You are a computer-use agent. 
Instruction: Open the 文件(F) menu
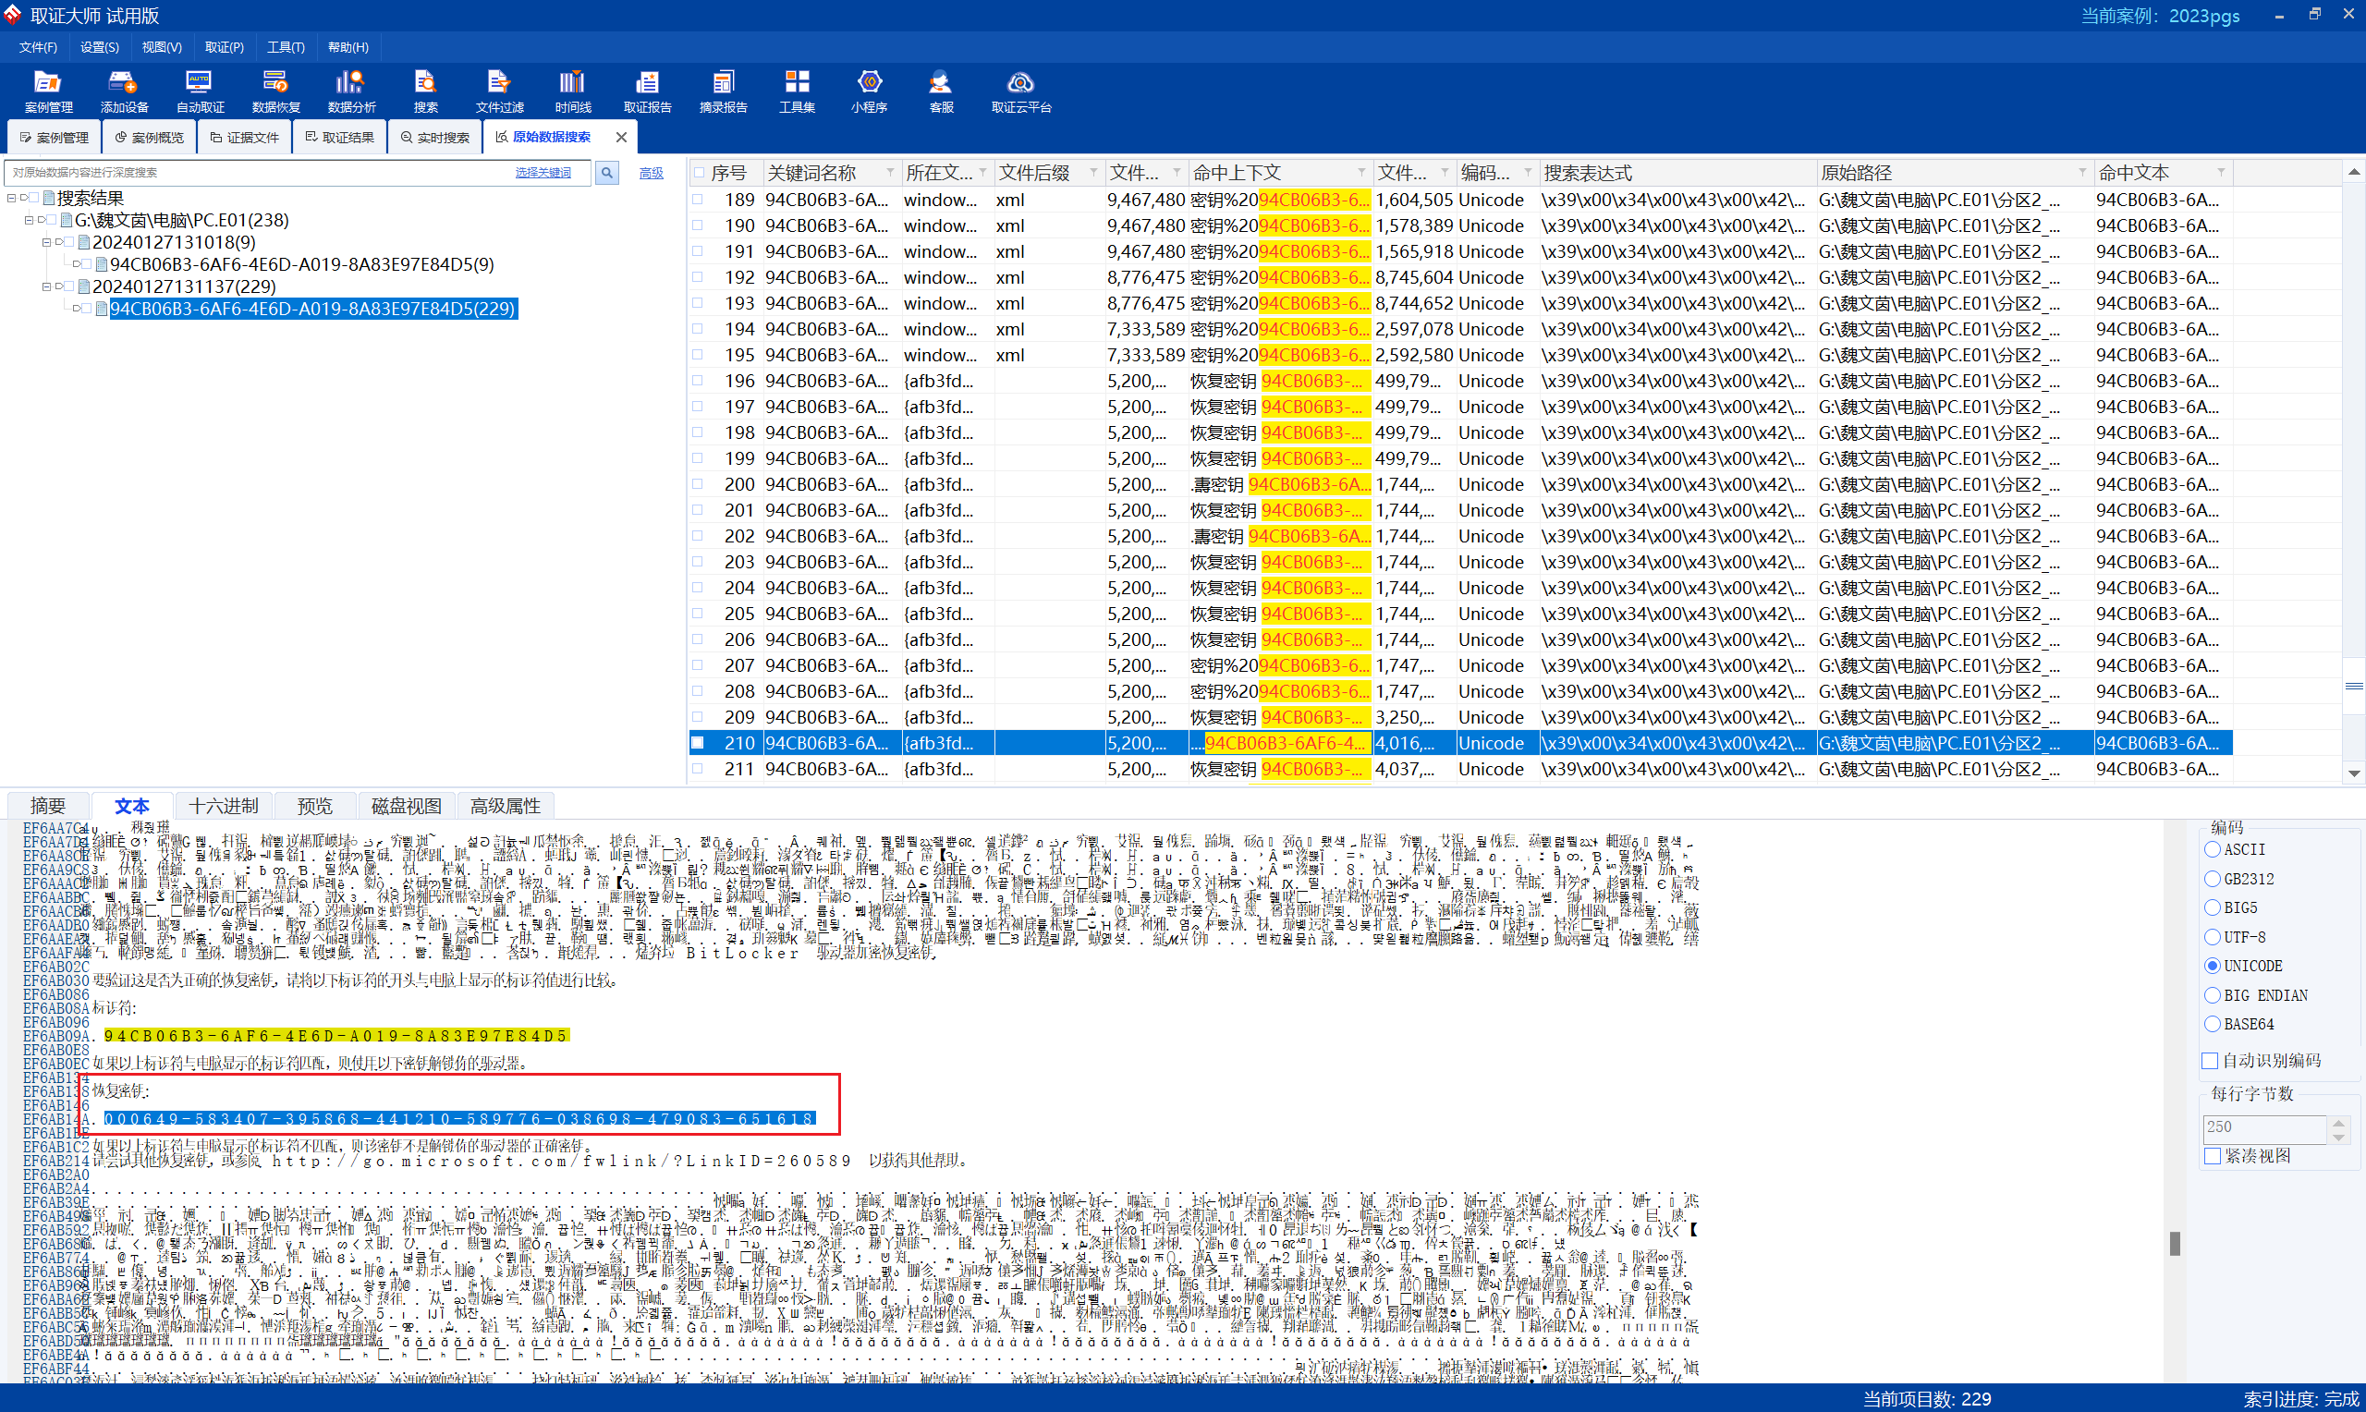pyautogui.click(x=38, y=46)
